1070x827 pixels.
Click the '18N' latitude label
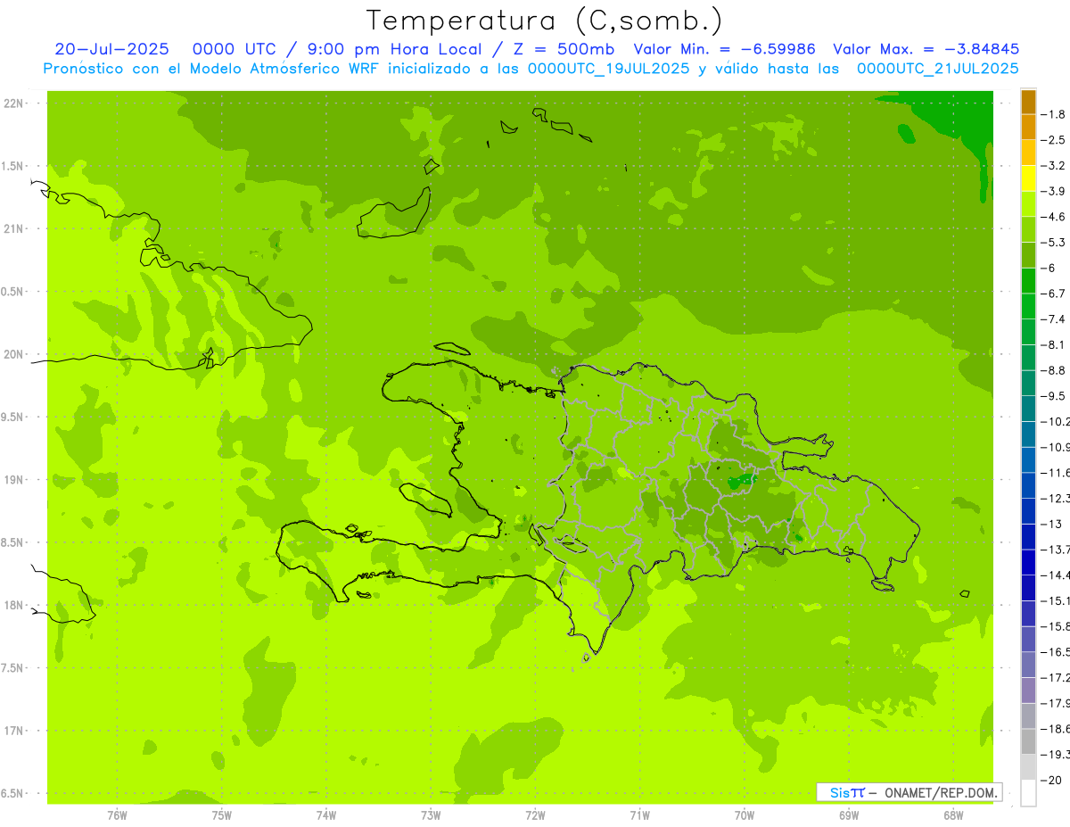(13, 605)
